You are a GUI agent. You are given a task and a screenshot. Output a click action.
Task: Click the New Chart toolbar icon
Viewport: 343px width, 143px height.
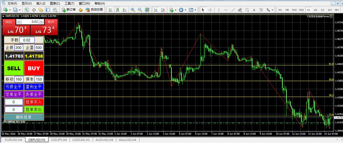[5, 10]
